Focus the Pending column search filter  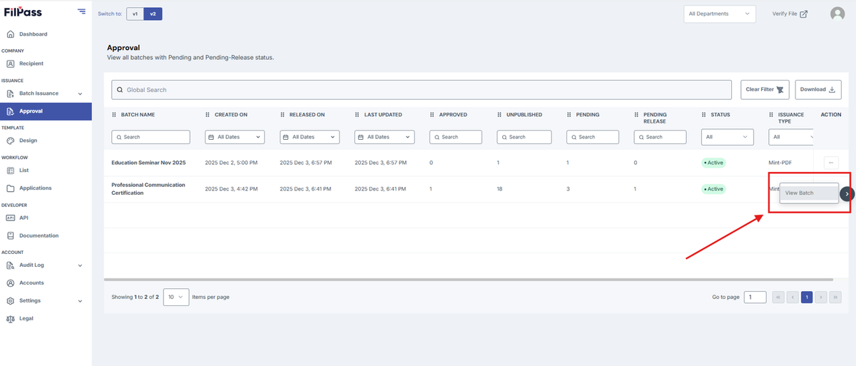[594, 137]
